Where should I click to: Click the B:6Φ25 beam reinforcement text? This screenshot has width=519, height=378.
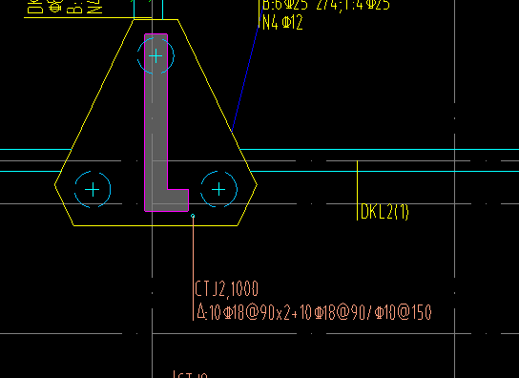[x=326, y=5]
